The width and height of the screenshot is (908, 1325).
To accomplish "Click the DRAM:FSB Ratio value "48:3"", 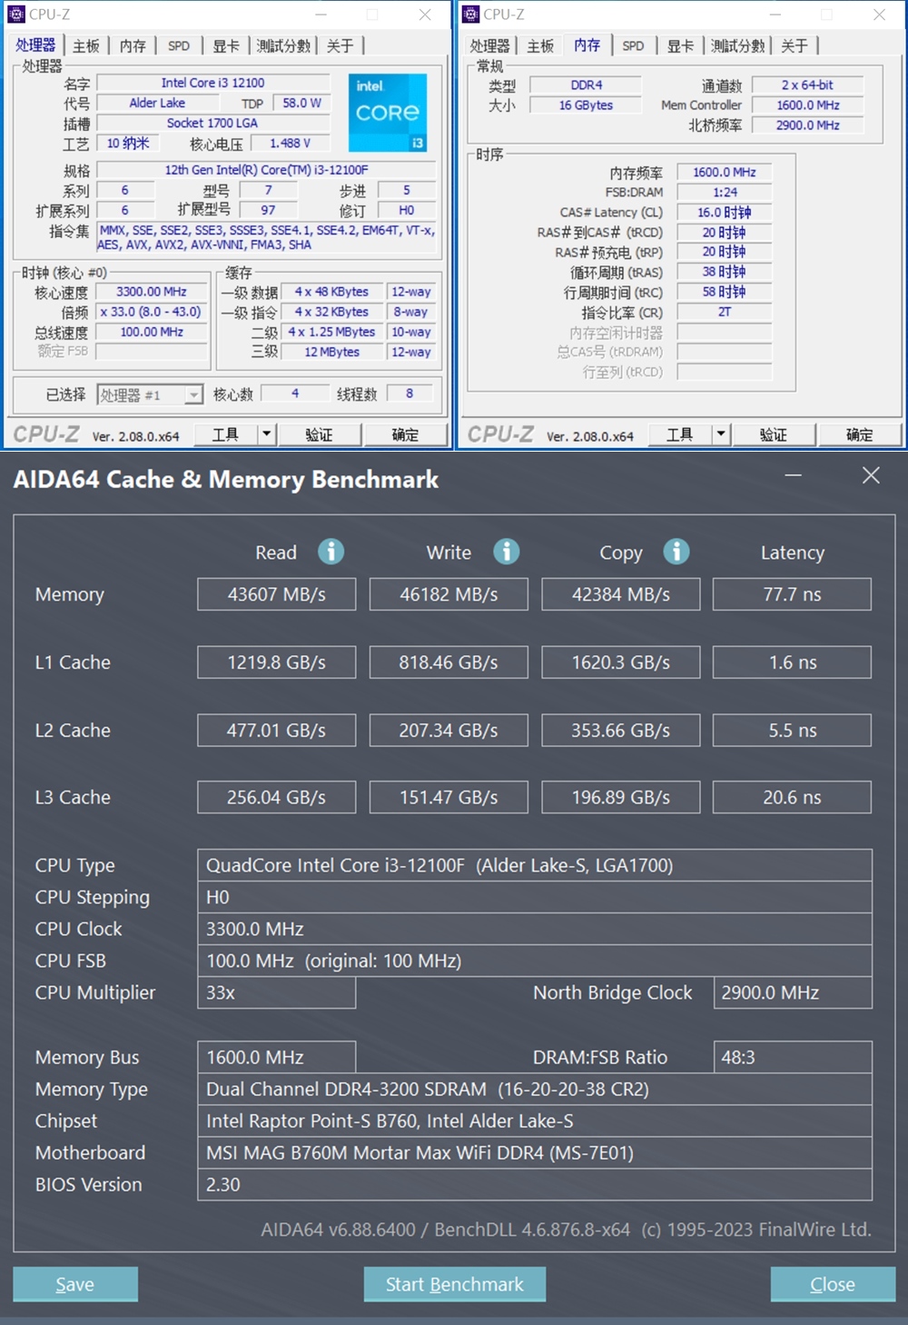I will coord(793,1057).
